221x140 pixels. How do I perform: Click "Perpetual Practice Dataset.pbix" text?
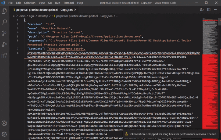point(54,45)
